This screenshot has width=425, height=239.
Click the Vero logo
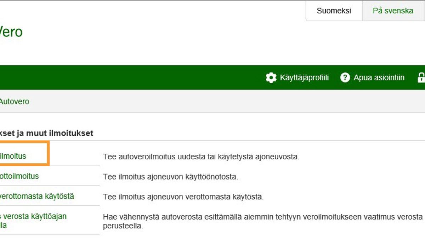point(11,32)
